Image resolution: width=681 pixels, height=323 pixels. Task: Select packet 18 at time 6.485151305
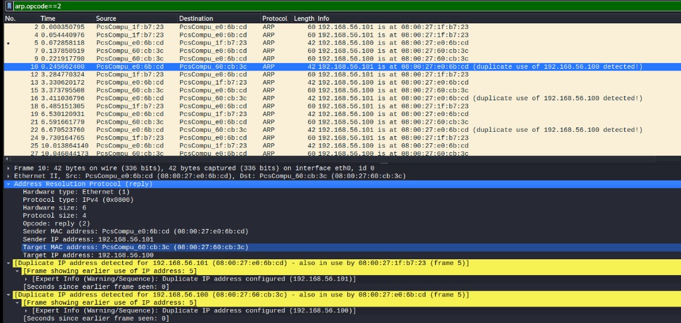tap(342, 106)
